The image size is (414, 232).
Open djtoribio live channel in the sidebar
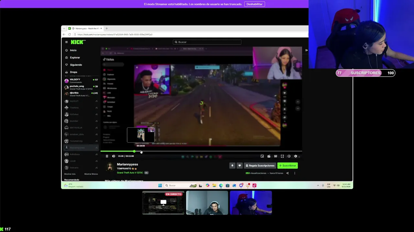[x=81, y=94]
